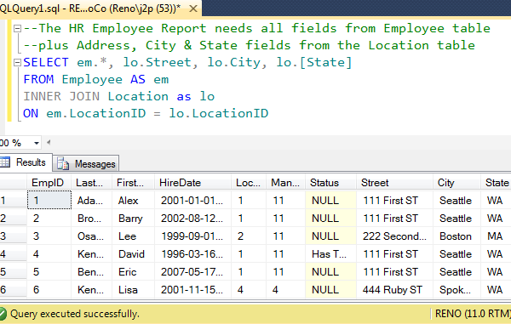The width and height of the screenshot is (511, 324).
Task: Switch to the Messages tab
Action: click(86, 163)
